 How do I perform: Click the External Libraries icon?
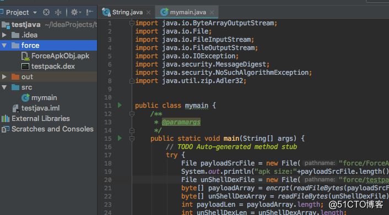pyautogui.click(x=6, y=119)
